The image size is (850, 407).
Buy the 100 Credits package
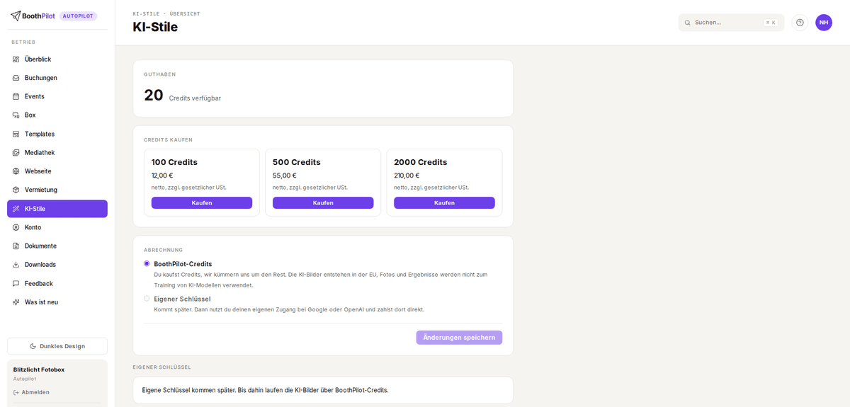pyautogui.click(x=202, y=203)
